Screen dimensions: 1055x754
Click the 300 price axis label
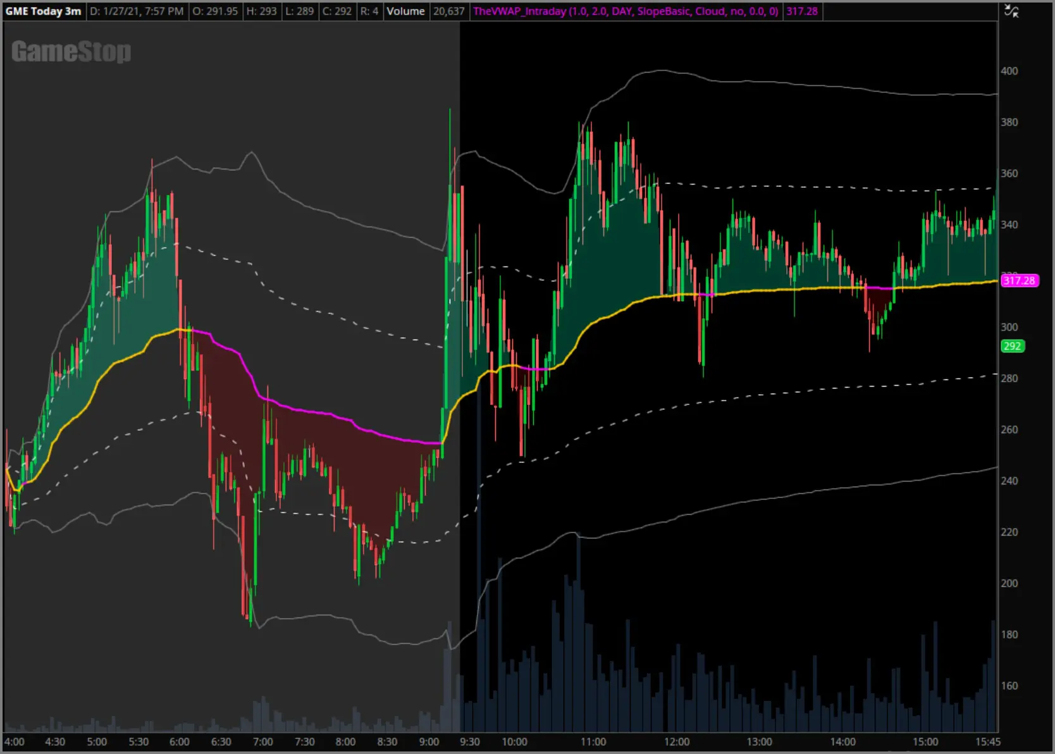coord(1009,327)
